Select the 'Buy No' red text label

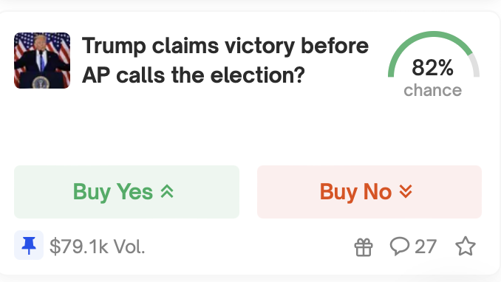[355, 192]
